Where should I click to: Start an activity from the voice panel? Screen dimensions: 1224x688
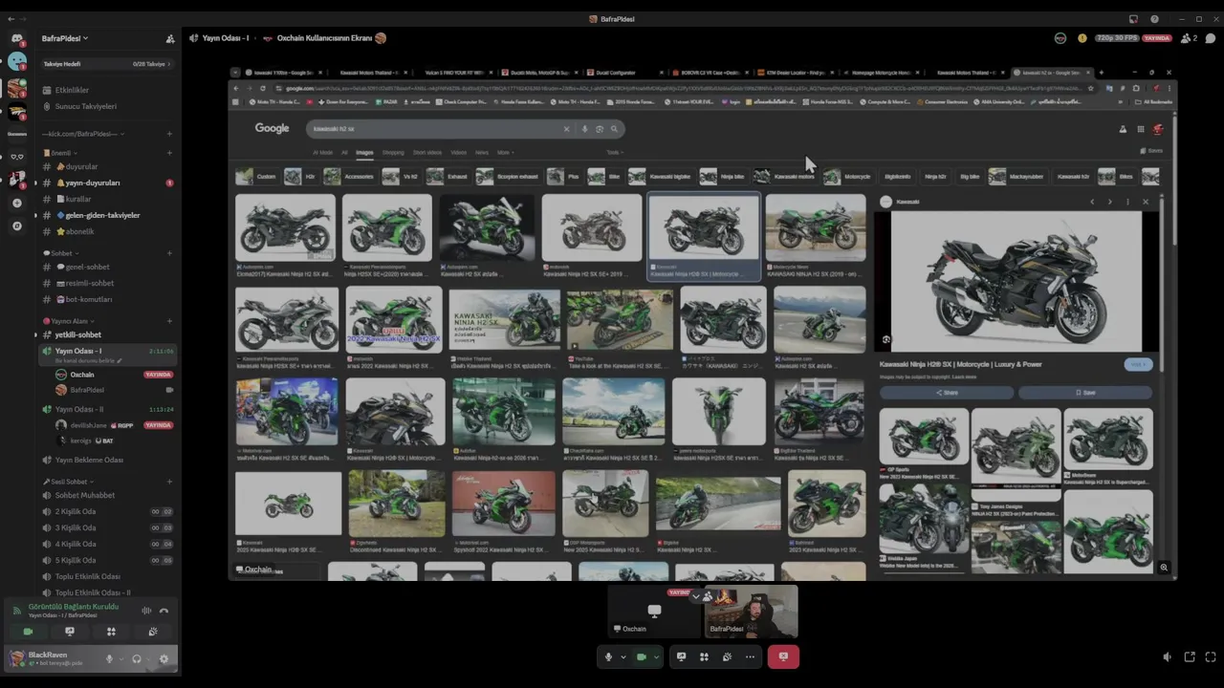(x=111, y=632)
